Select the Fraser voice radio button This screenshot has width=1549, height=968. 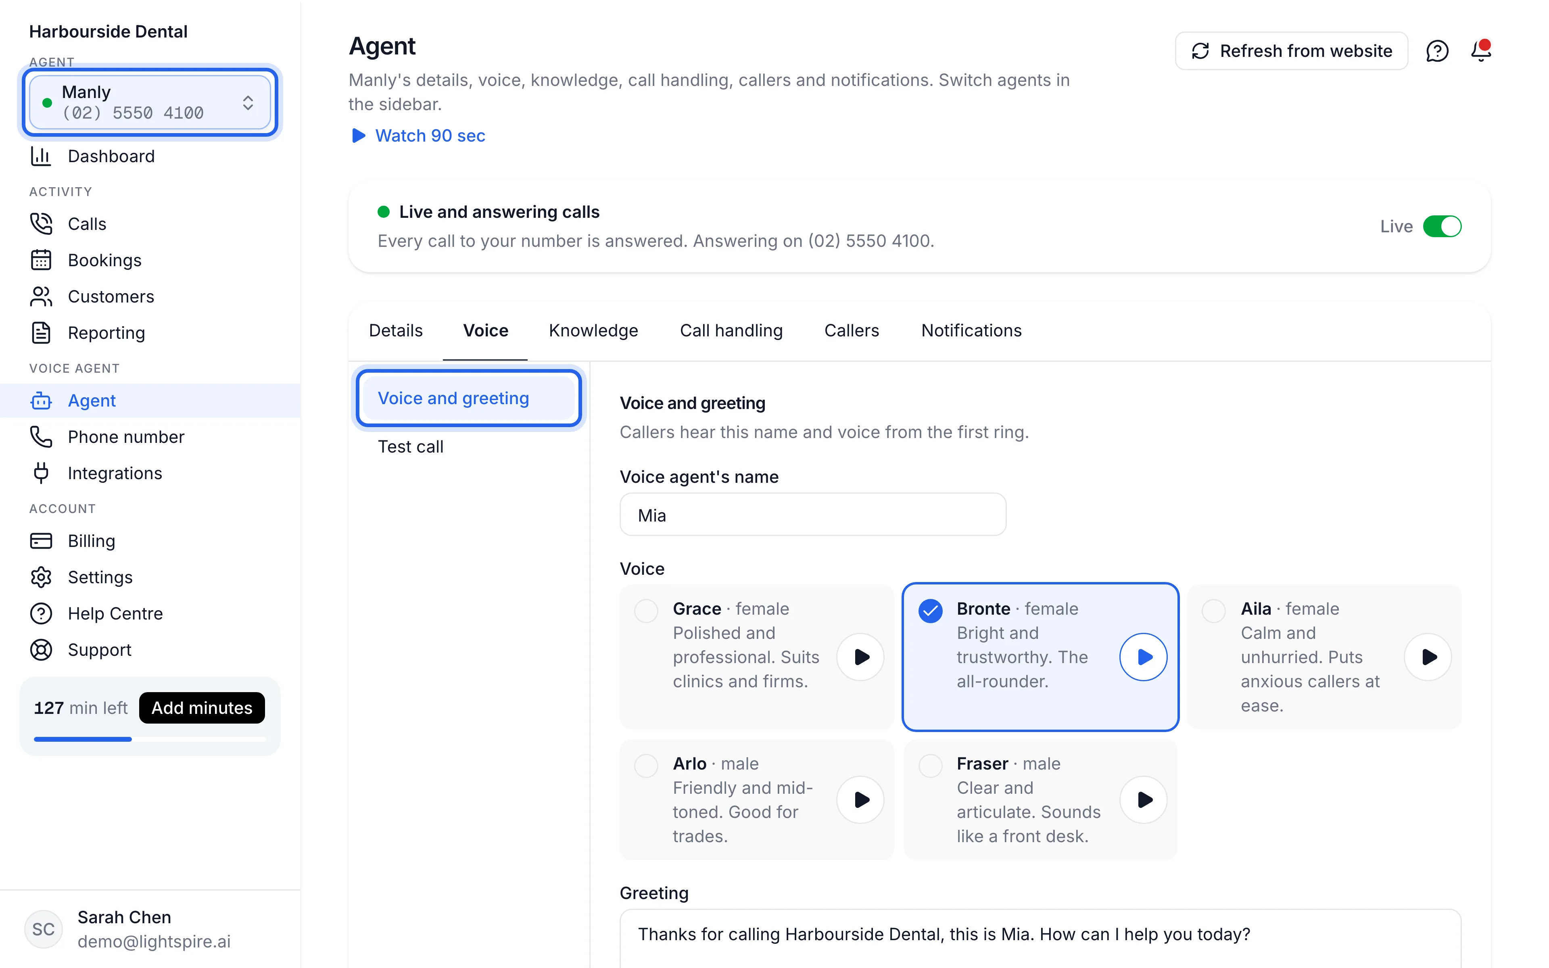pos(931,766)
